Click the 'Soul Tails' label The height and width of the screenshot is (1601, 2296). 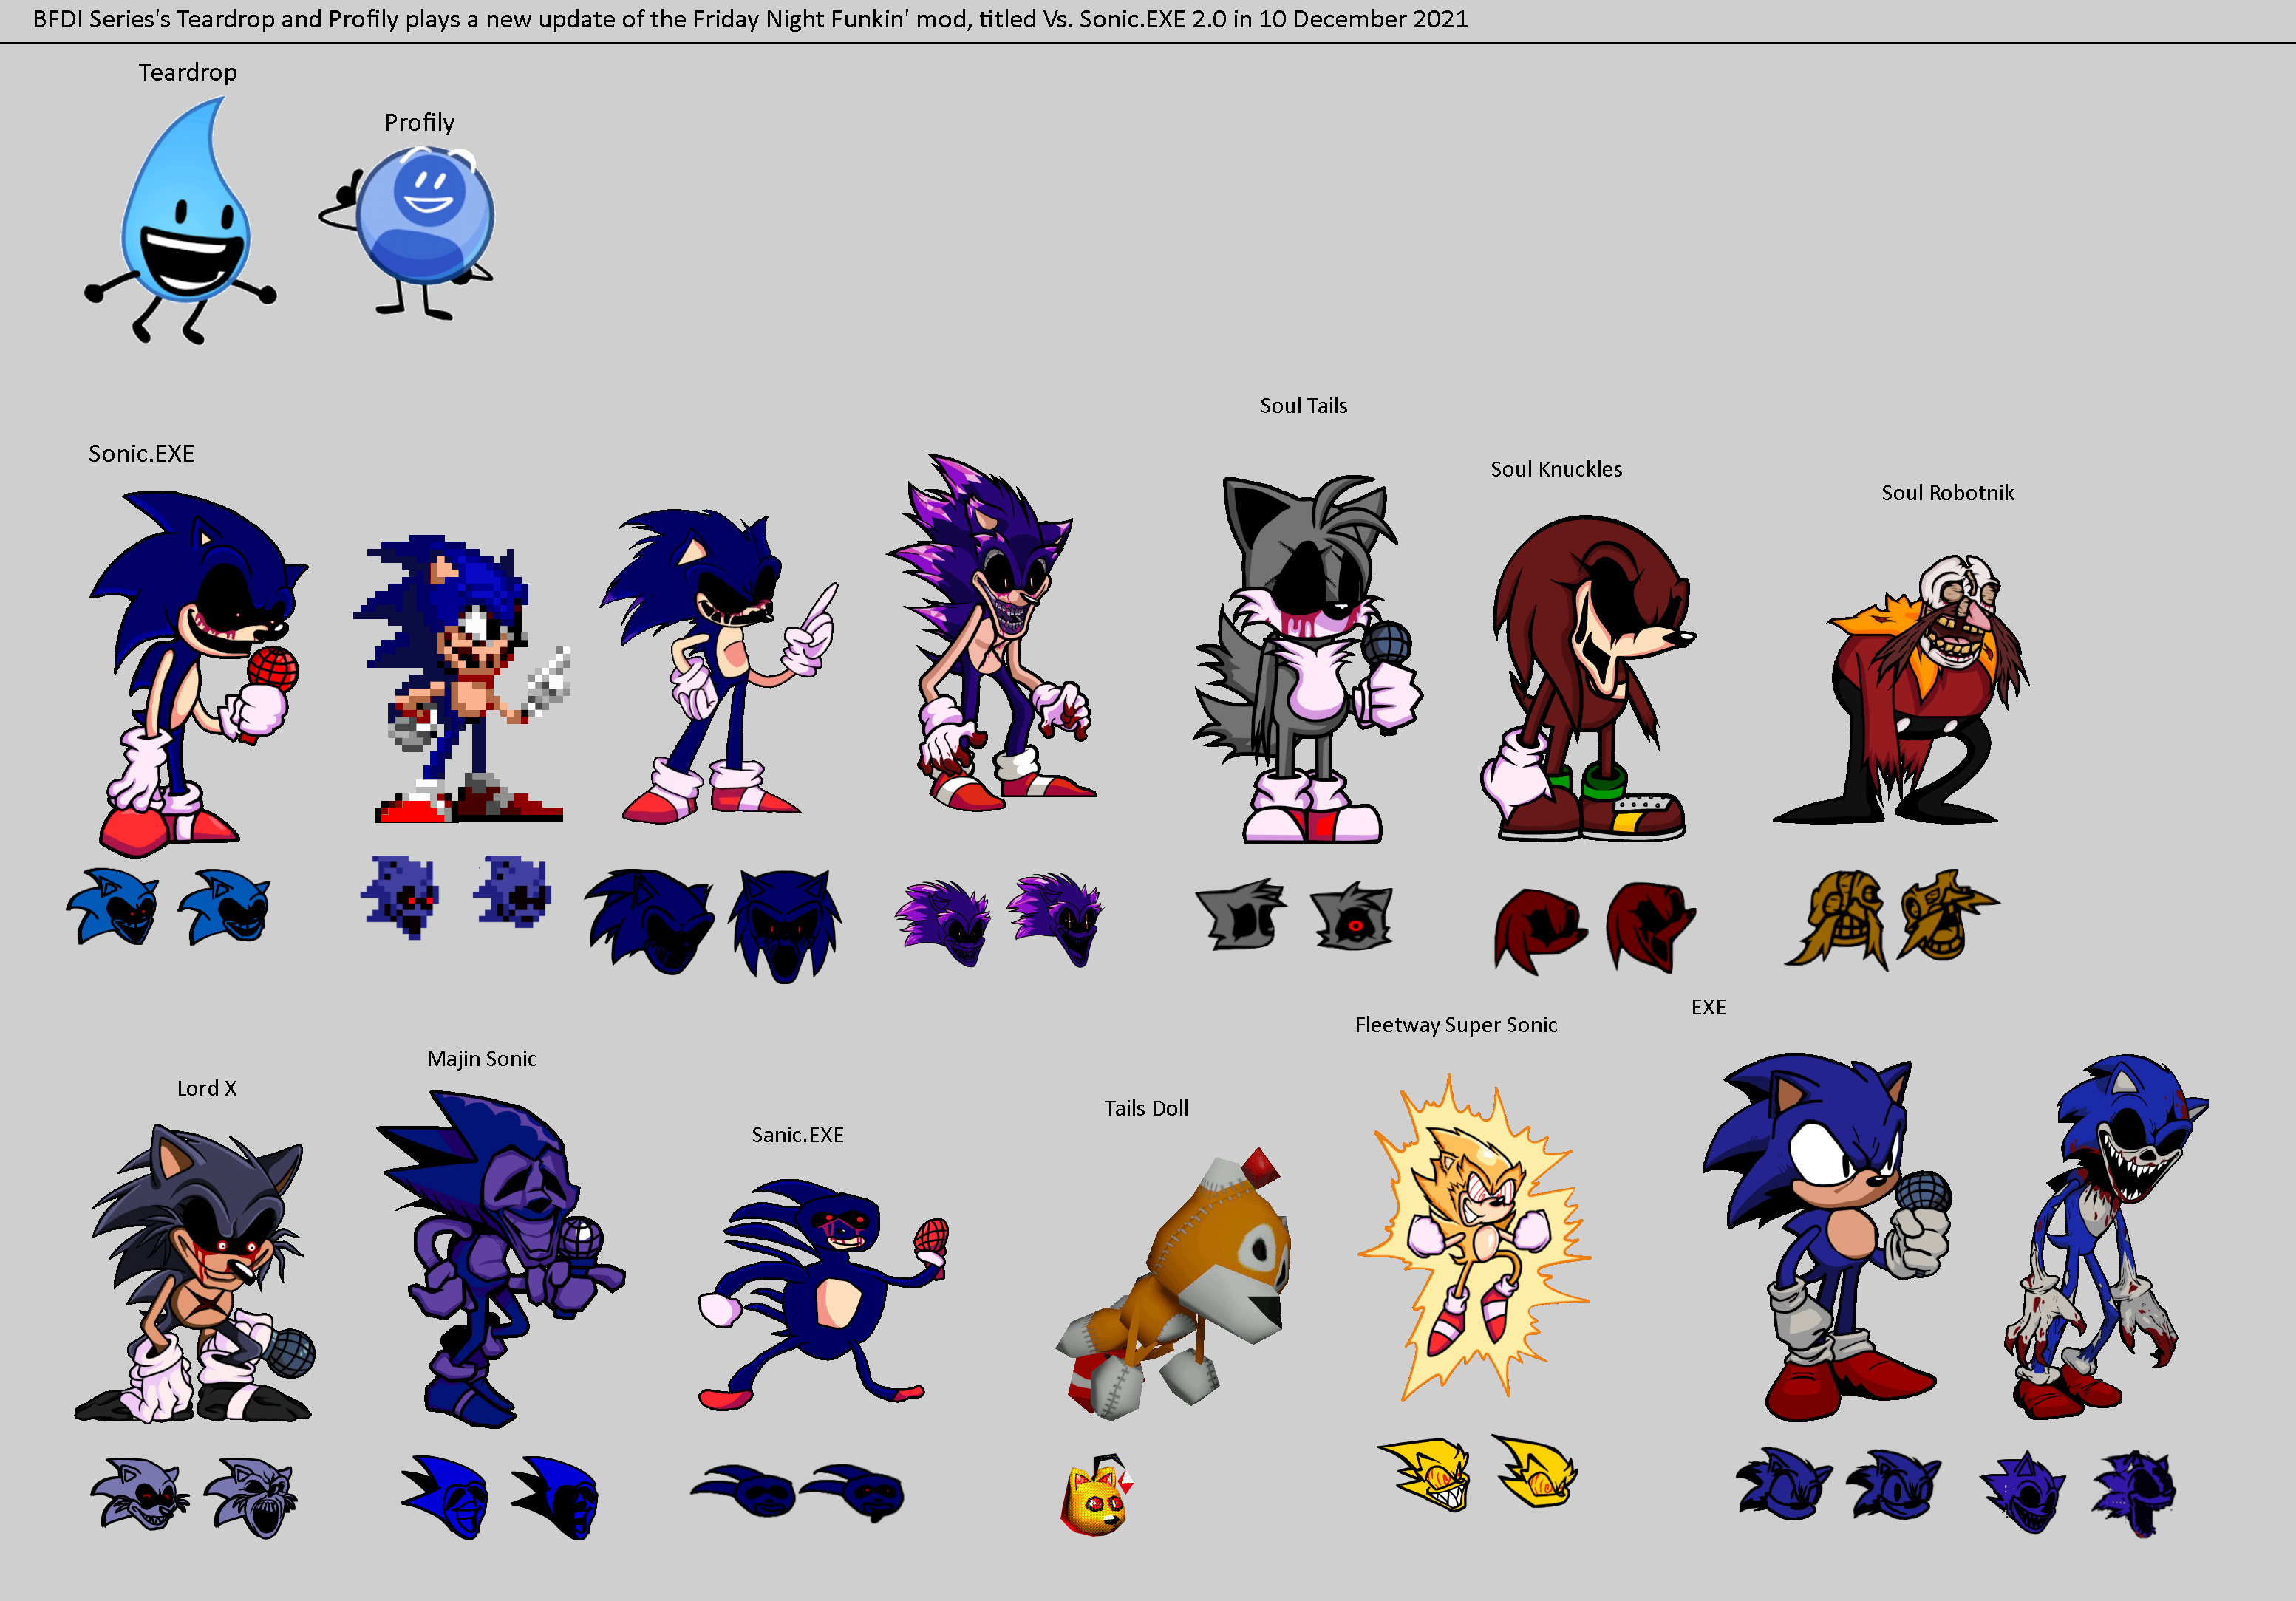[1303, 406]
